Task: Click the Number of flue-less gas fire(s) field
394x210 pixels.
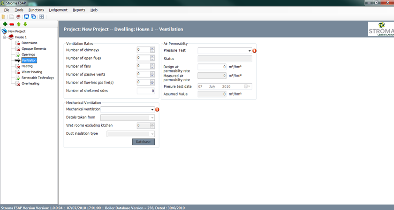Action: pos(144,82)
